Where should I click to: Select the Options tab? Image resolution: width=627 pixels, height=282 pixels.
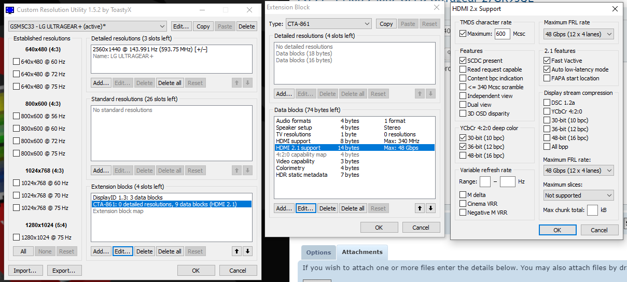click(318, 252)
